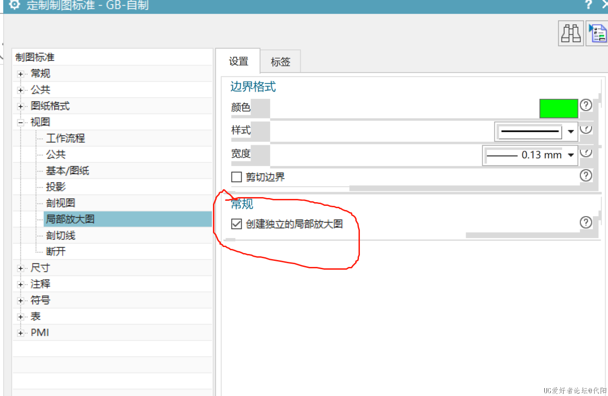Expand the 注释 tree node

tap(20, 285)
